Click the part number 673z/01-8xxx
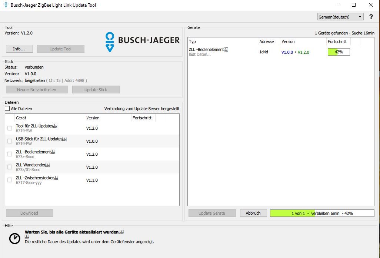The width and height of the screenshot is (380, 258). [x=28, y=170]
